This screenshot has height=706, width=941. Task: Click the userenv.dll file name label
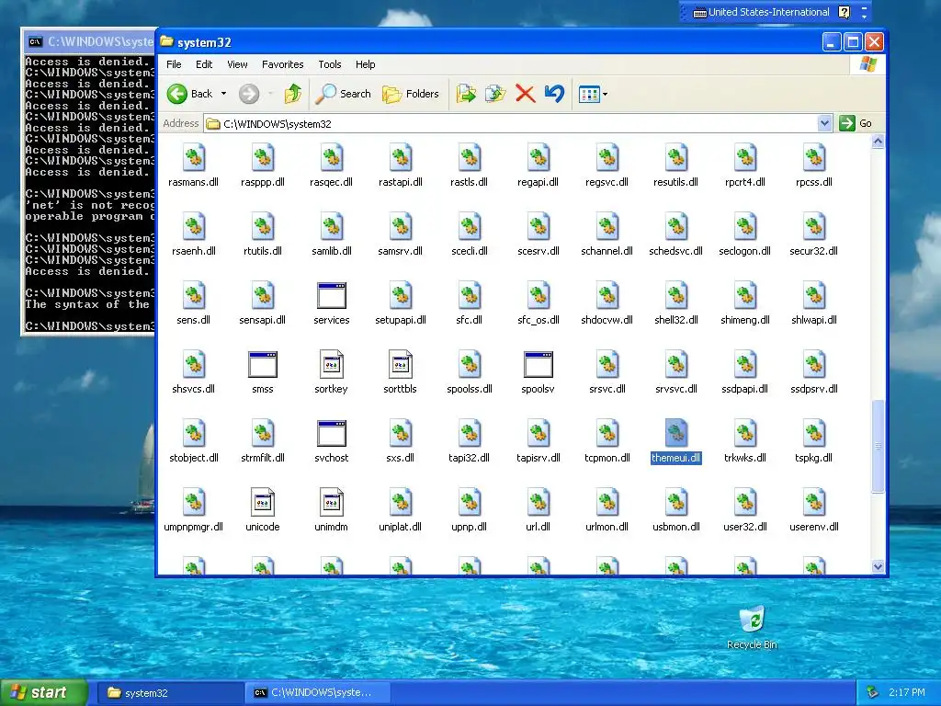[814, 527]
